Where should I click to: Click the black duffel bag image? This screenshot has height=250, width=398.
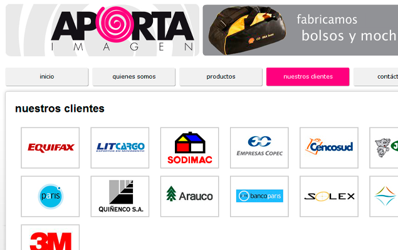coord(247,30)
